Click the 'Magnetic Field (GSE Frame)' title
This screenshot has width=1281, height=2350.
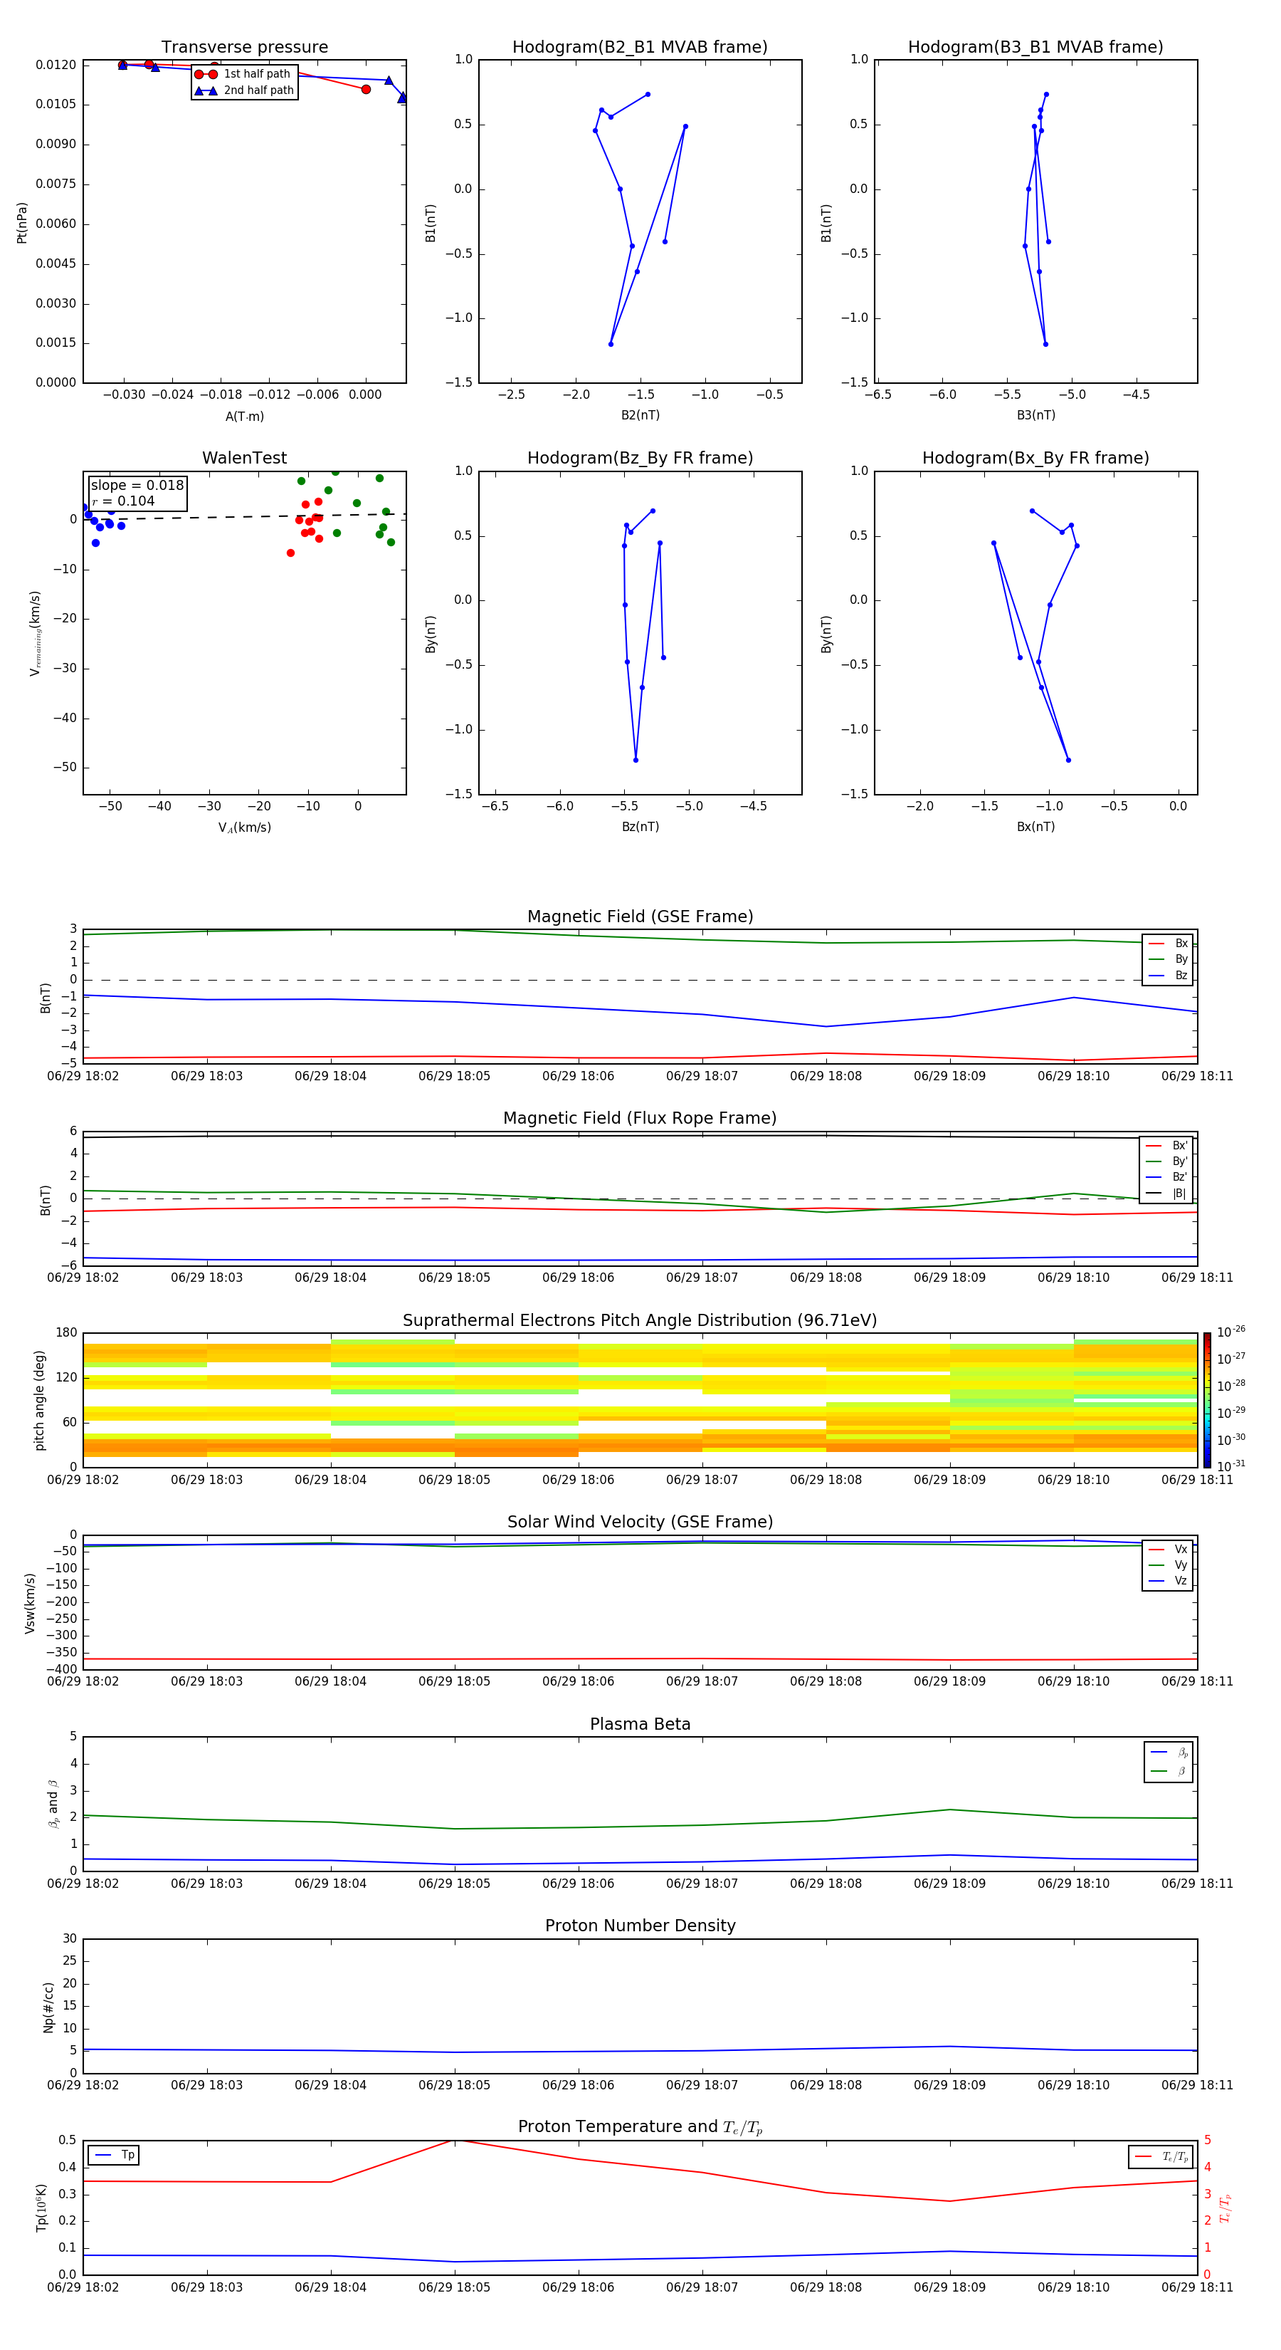[x=640, y=916]
